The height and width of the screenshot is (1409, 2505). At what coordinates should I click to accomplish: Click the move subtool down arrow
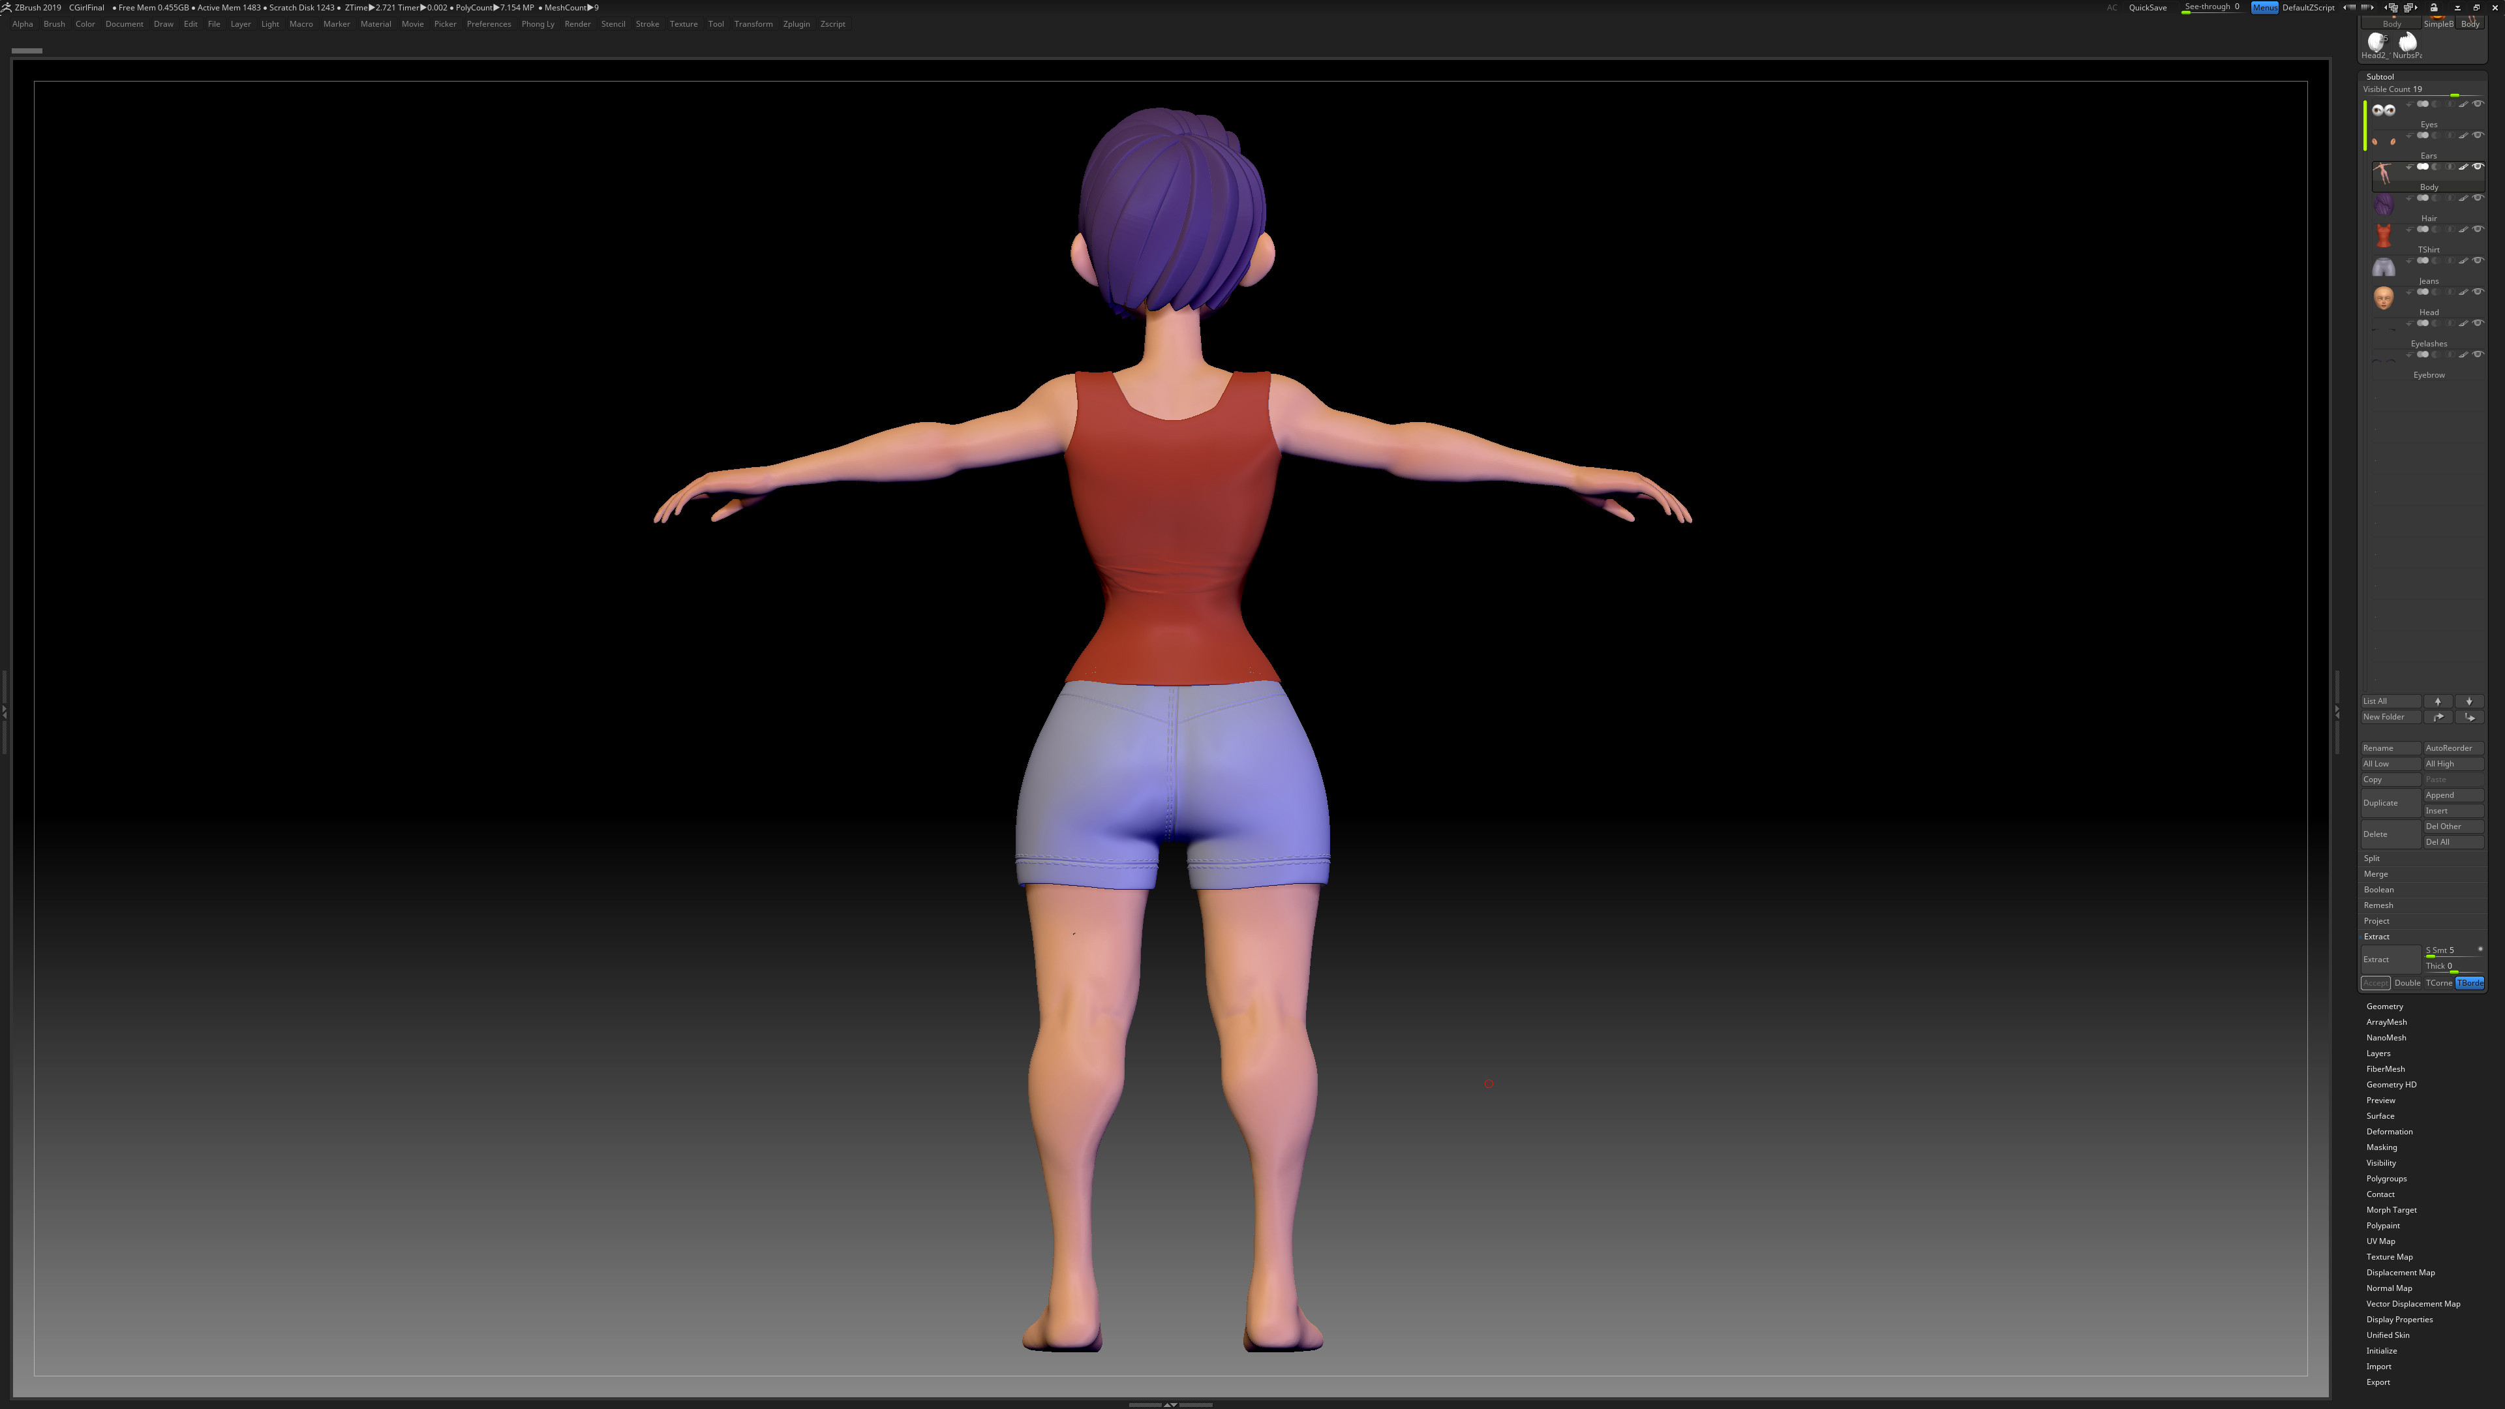tap(2469, 701)
